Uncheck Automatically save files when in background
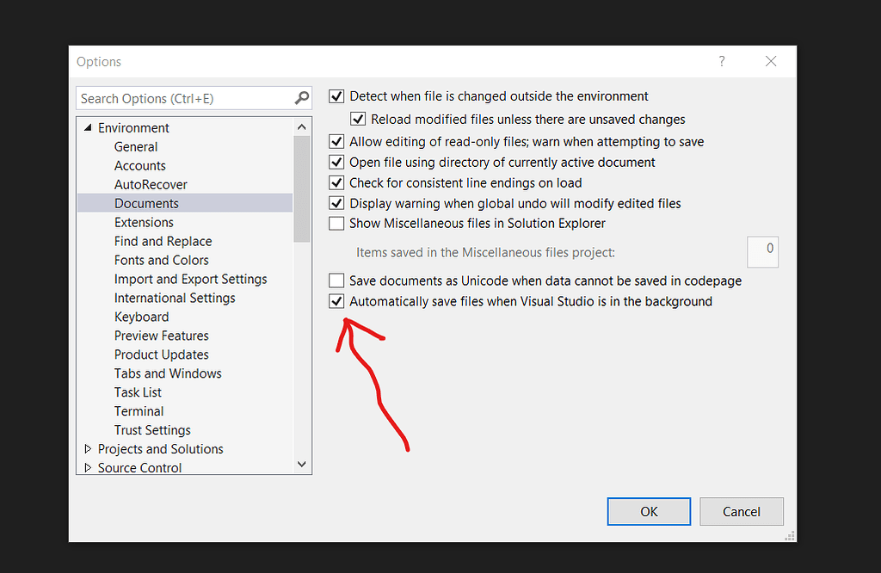Viewport: 881px width, 573px height. (336, 301)
